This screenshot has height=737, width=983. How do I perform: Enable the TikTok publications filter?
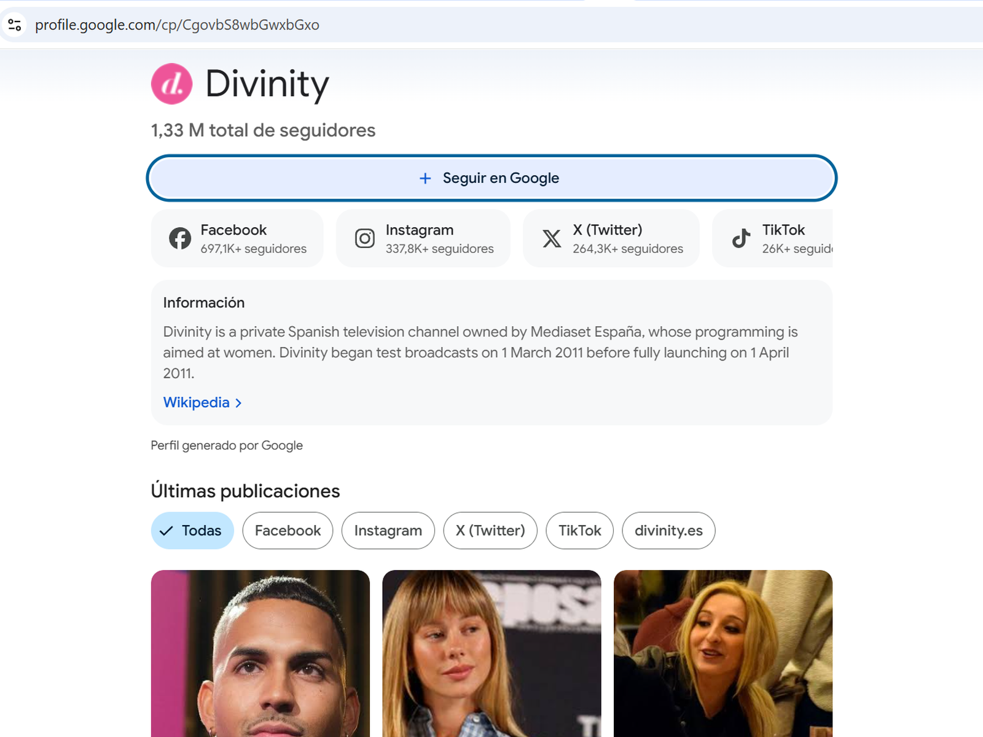pos(579,530)
